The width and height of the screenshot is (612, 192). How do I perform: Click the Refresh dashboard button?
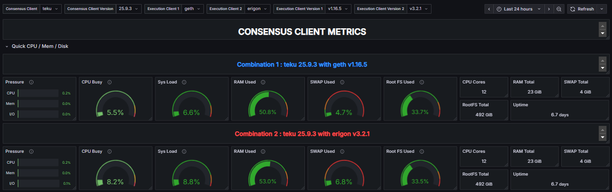coord(582,9)
